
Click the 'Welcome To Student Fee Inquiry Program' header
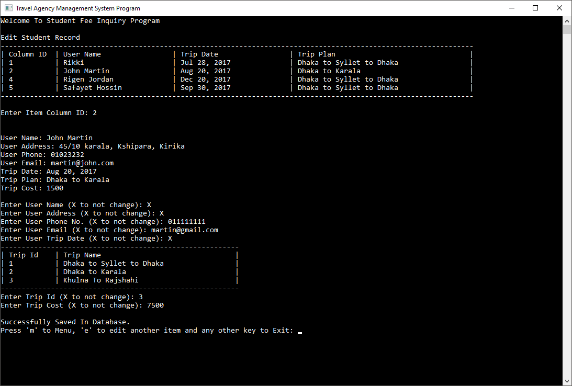pyautogui.click(x=80, y=20)
